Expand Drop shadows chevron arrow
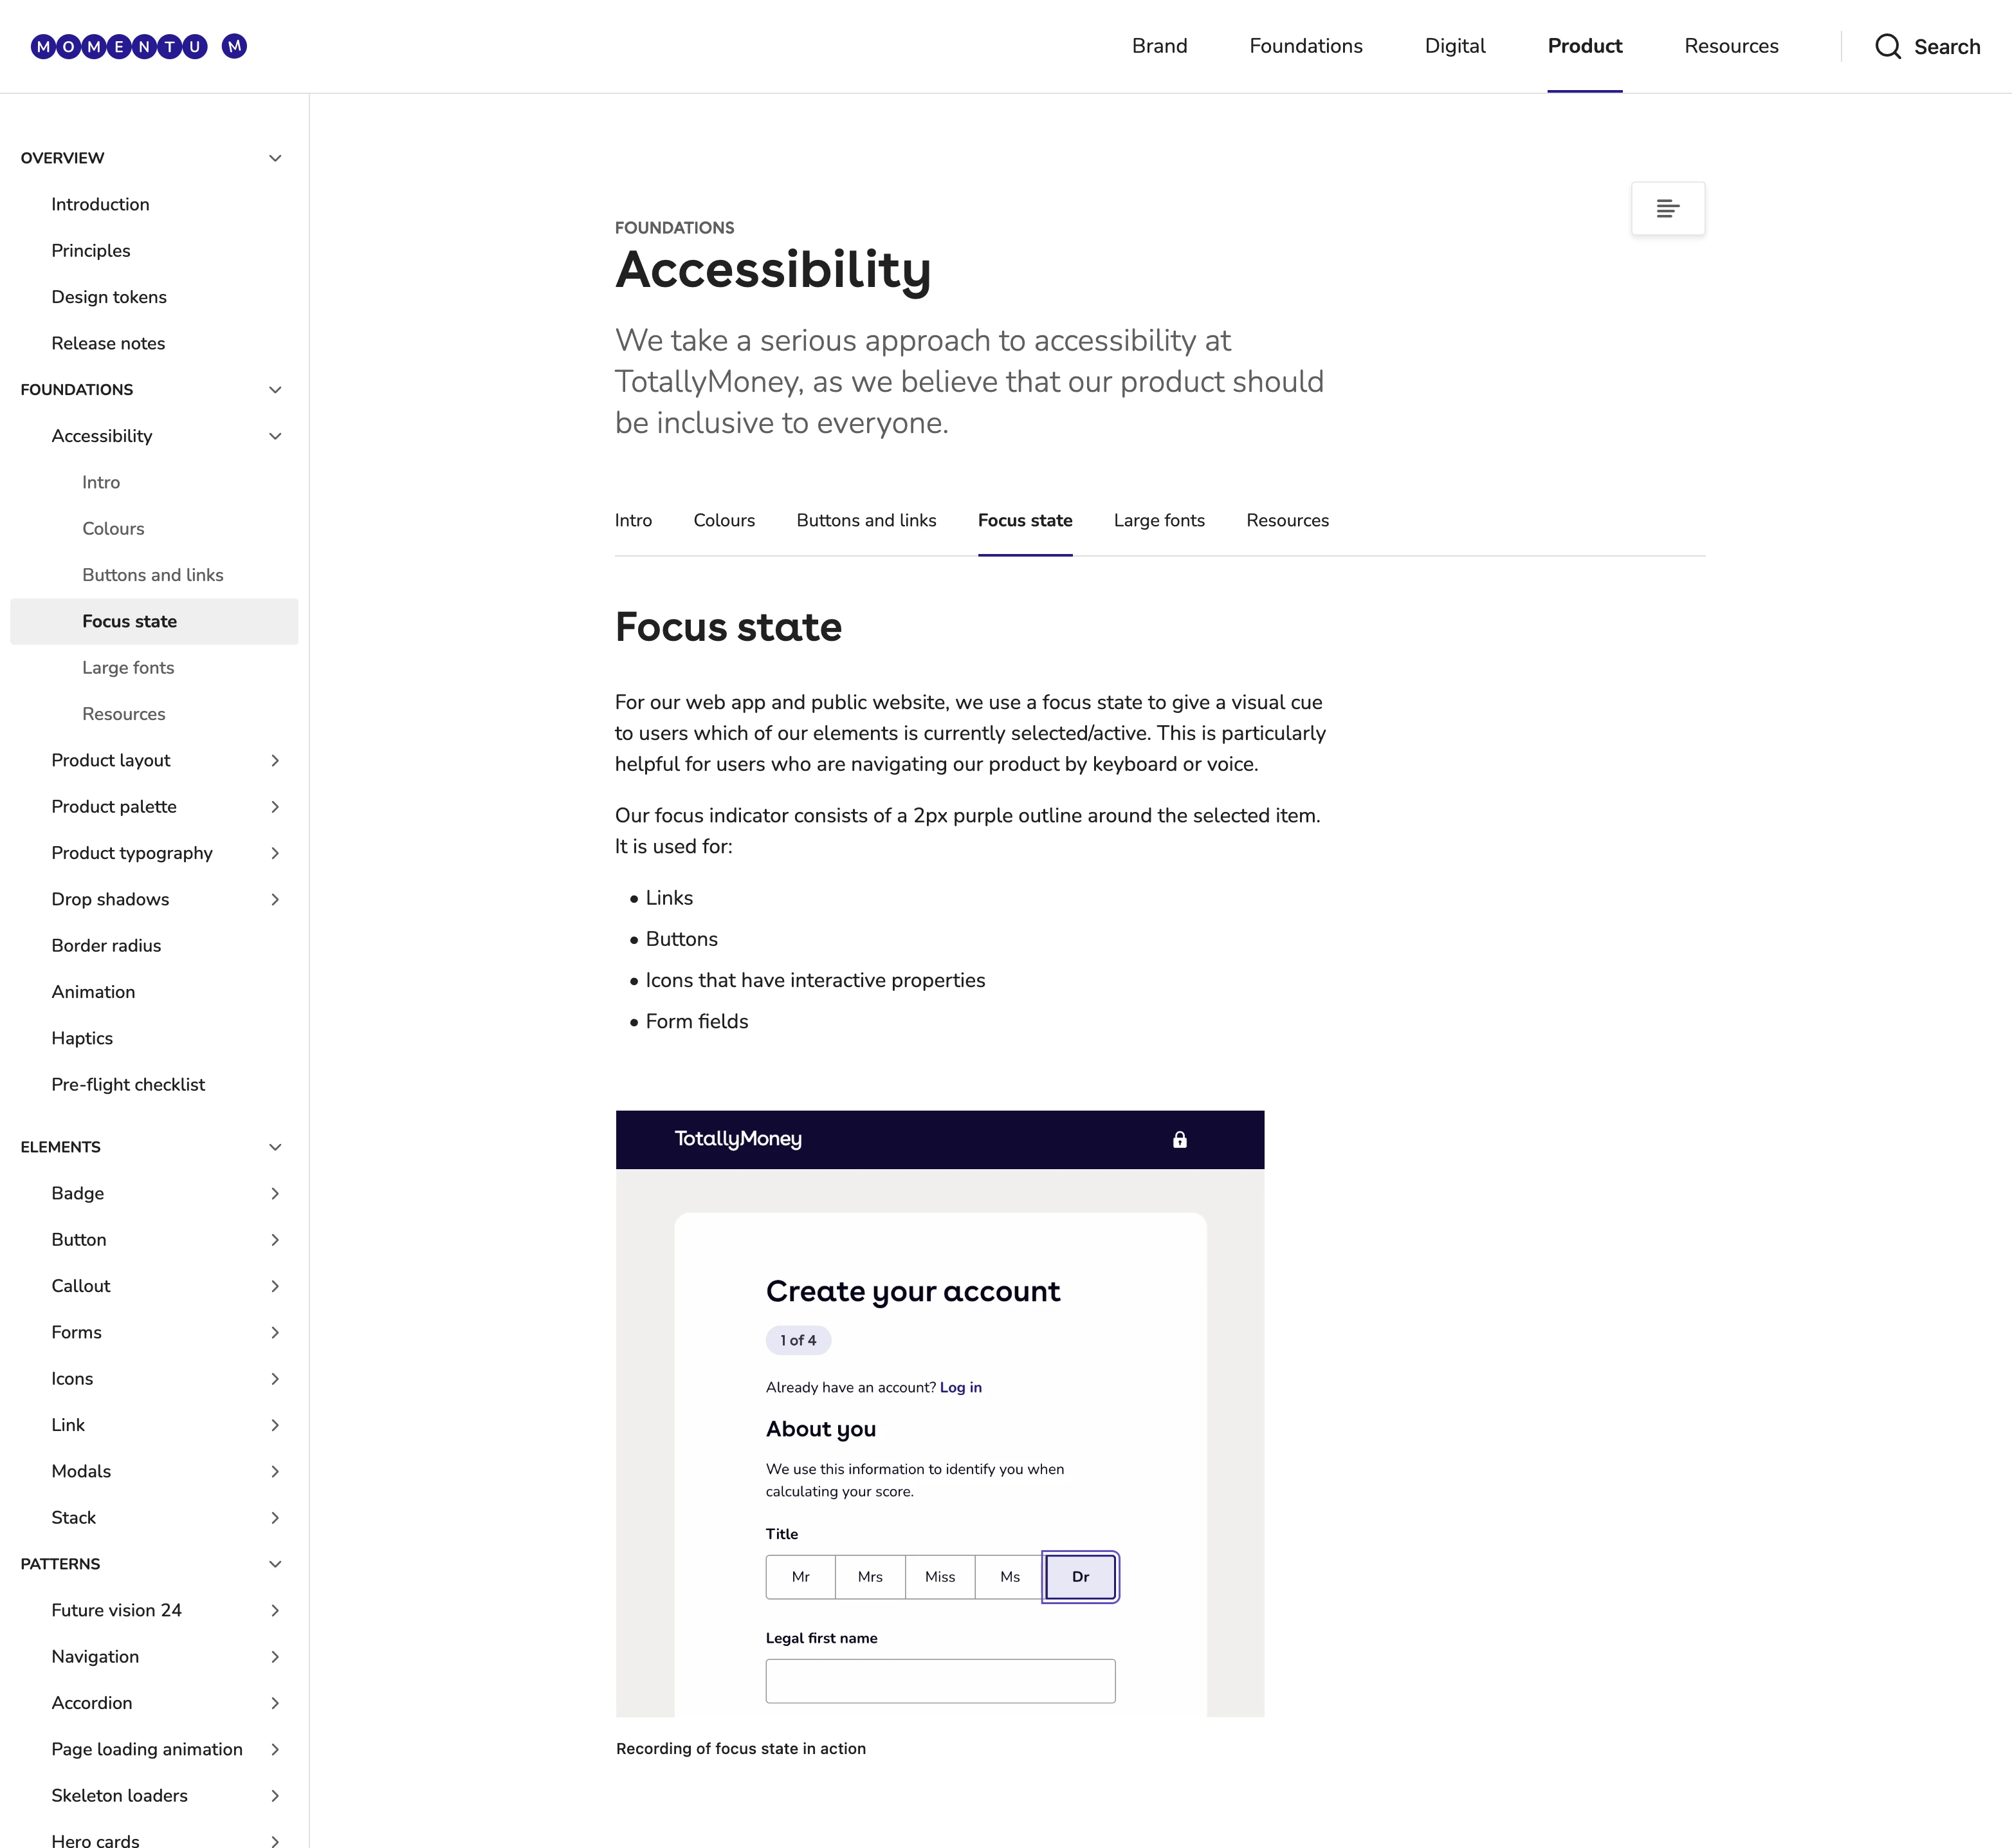Image resolution: width=2012 pixels, height=1848 pixels. (275, 899)
